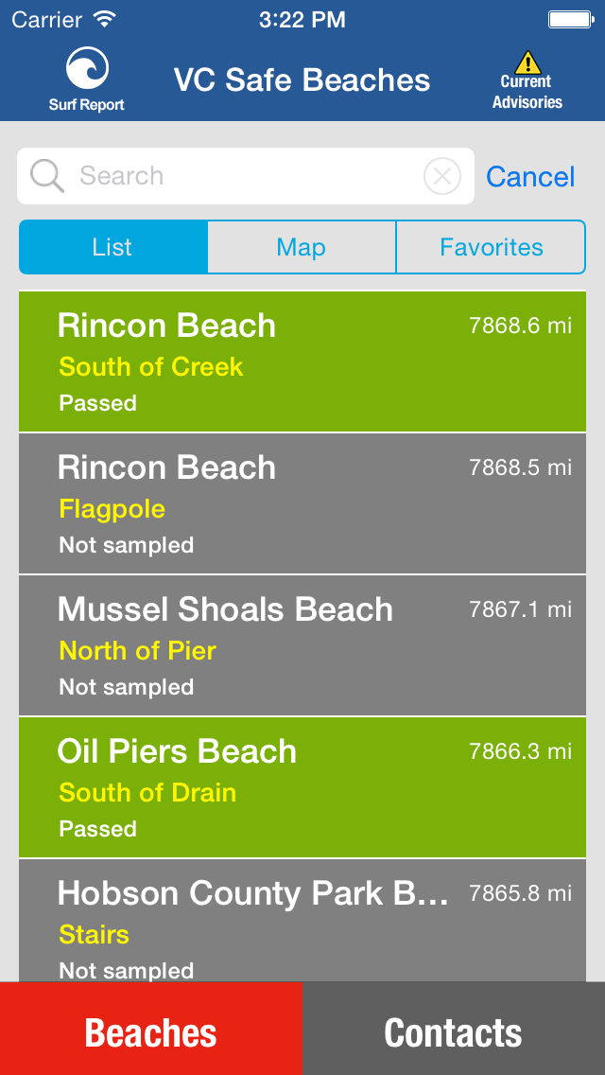
Task: Tap the Wi-Fi signal icon
Action: tap(105, 20)
